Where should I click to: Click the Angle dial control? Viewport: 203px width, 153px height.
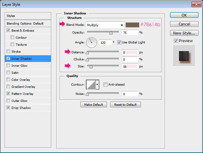[92, 42]
